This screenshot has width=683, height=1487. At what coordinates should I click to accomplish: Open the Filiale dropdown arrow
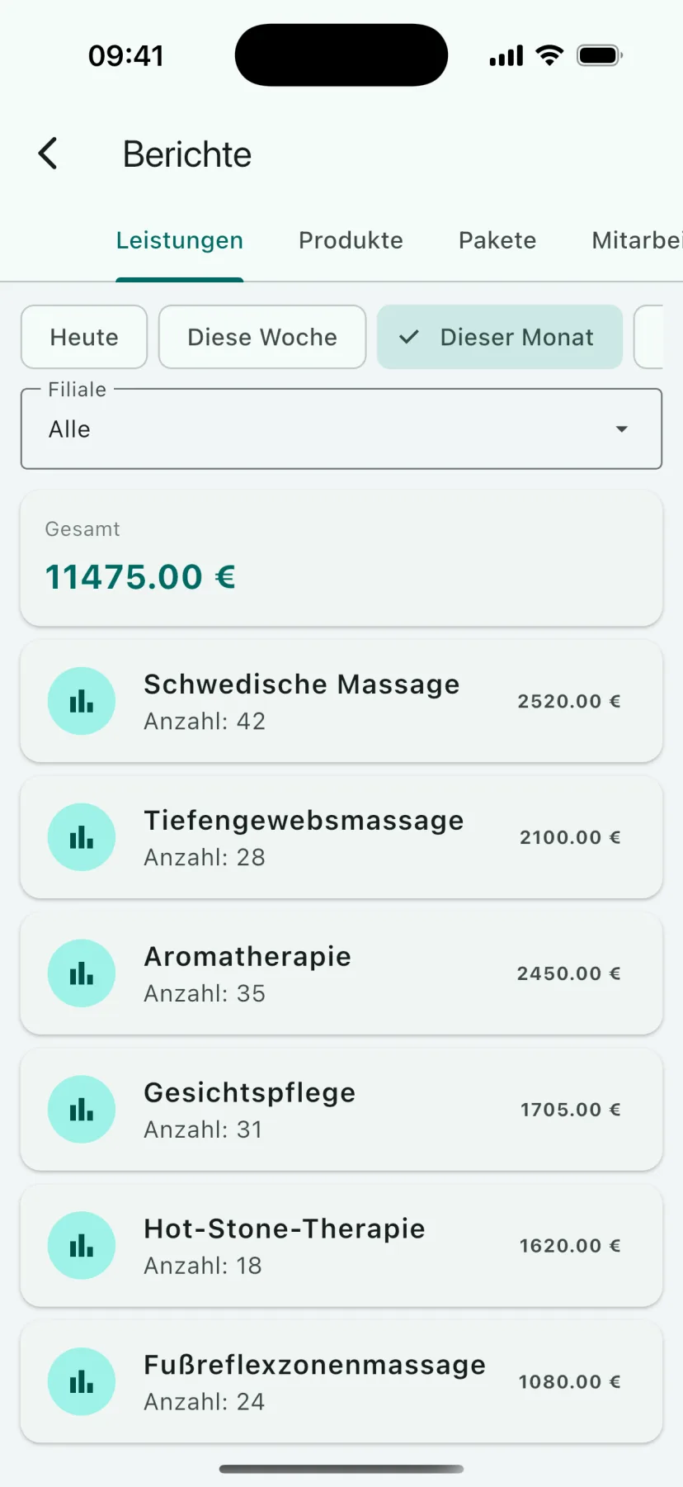tap(622, 429)
